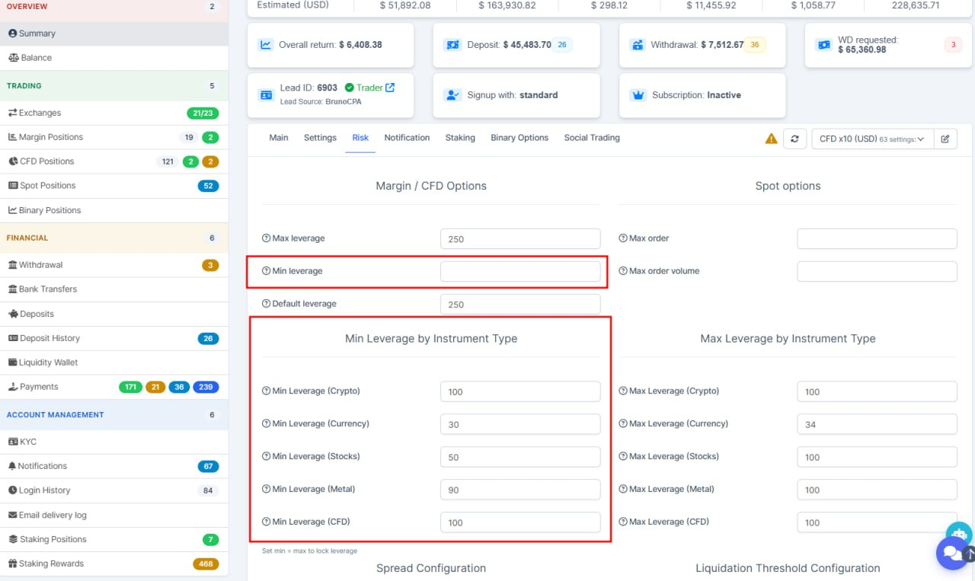
Task: Click the Min Leverage (CFD) field
Action: tap(520, 522)
